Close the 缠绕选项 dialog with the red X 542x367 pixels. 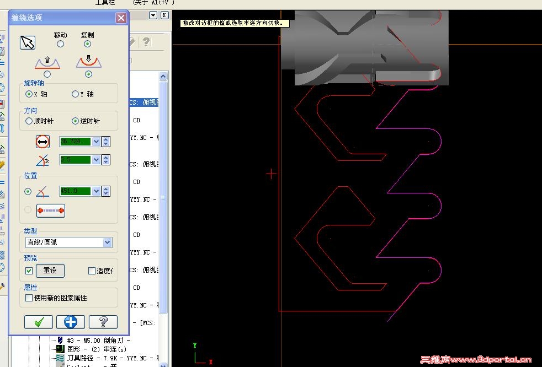click(121, 18)
